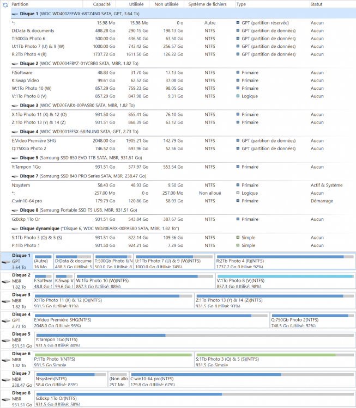
Task: Click Q:750Gb Photo 2 block in disk map
Action: point(312,320)
